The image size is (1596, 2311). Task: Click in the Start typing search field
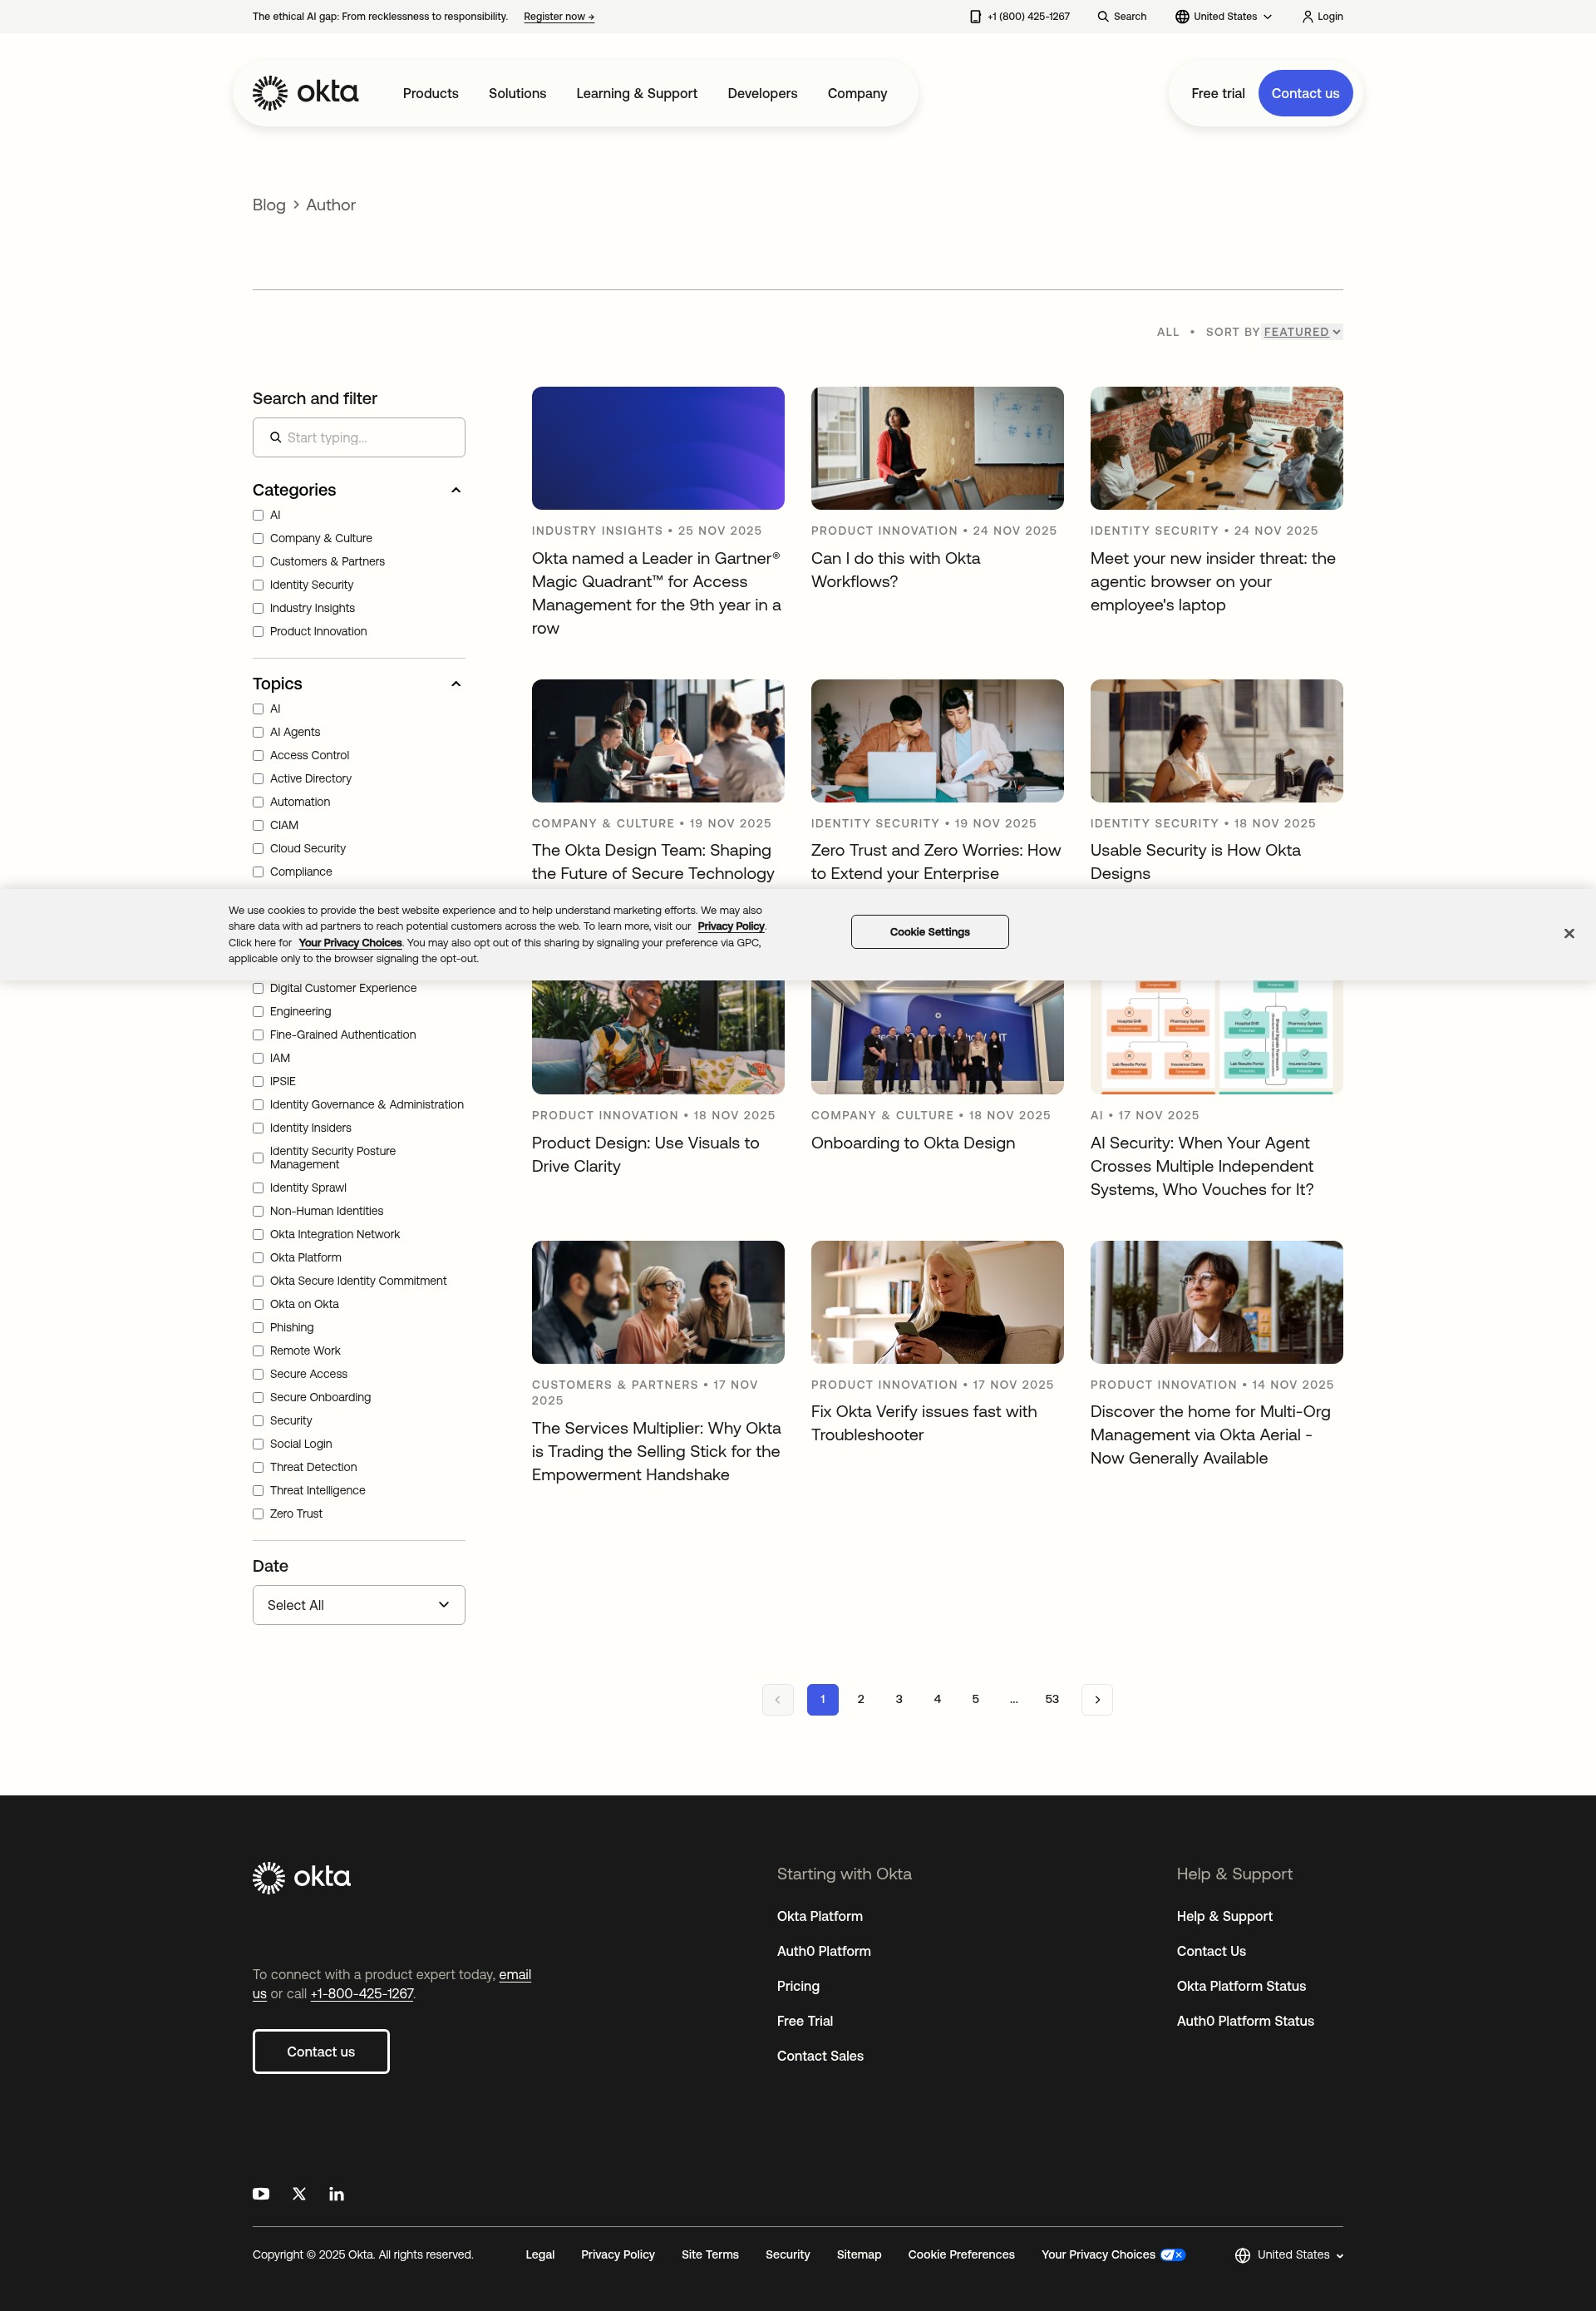click(358, 437)
